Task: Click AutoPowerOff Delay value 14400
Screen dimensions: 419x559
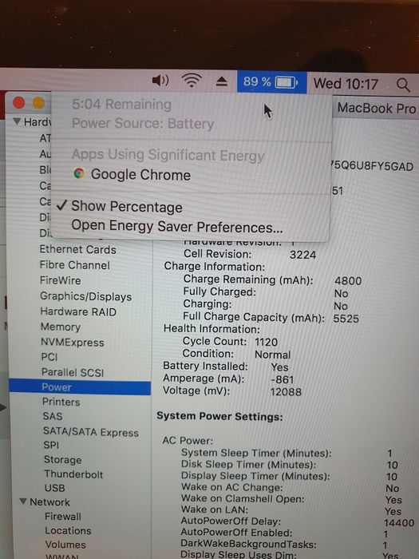Action: [399, 523]
